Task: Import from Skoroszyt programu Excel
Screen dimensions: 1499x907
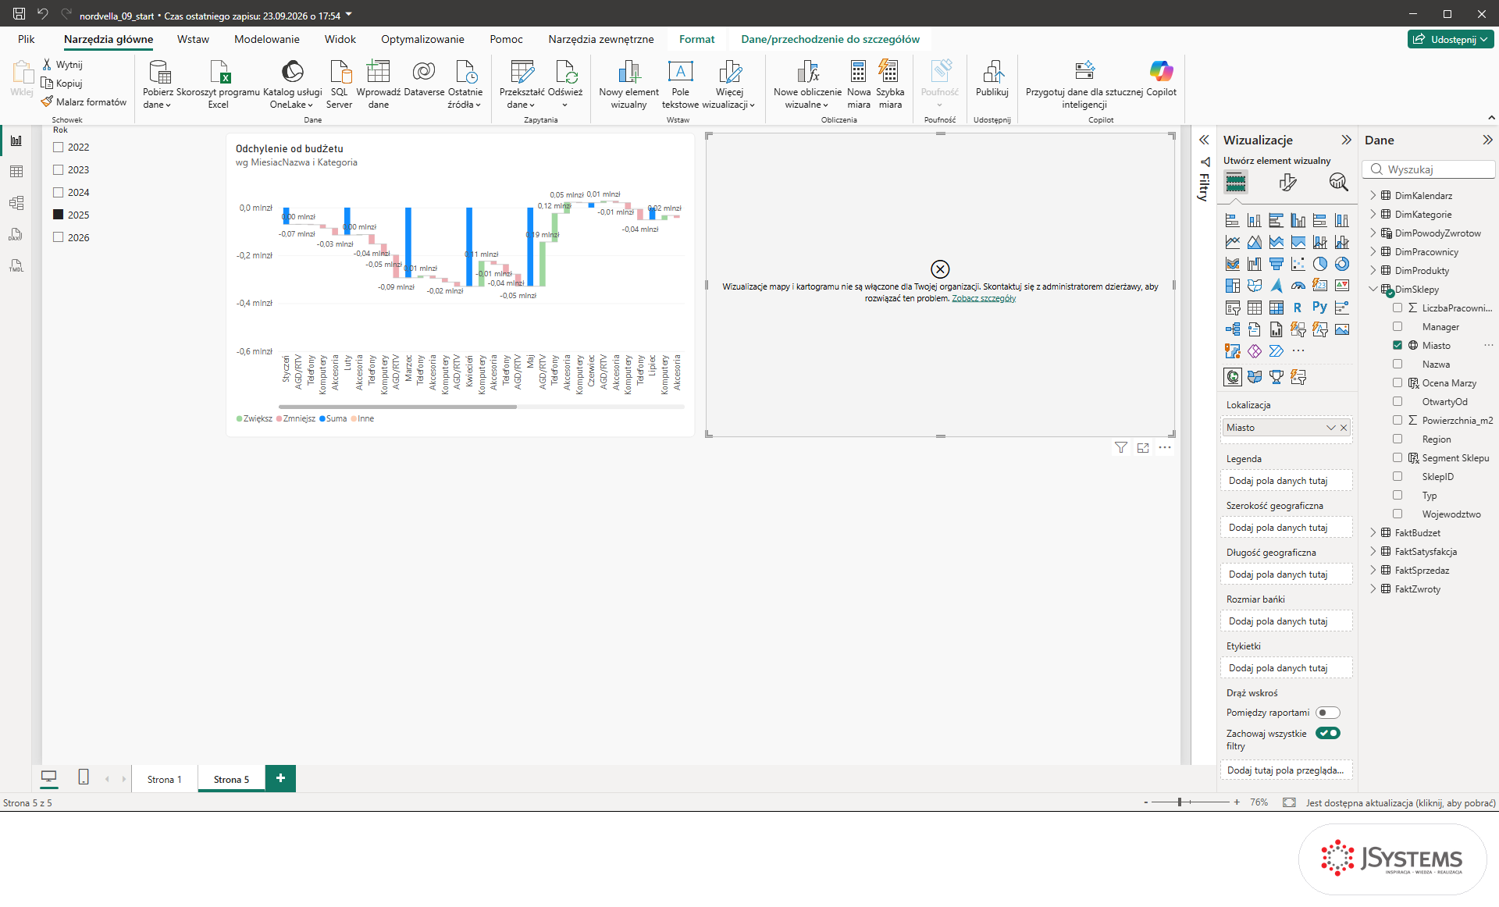Action: coord(219,84)
